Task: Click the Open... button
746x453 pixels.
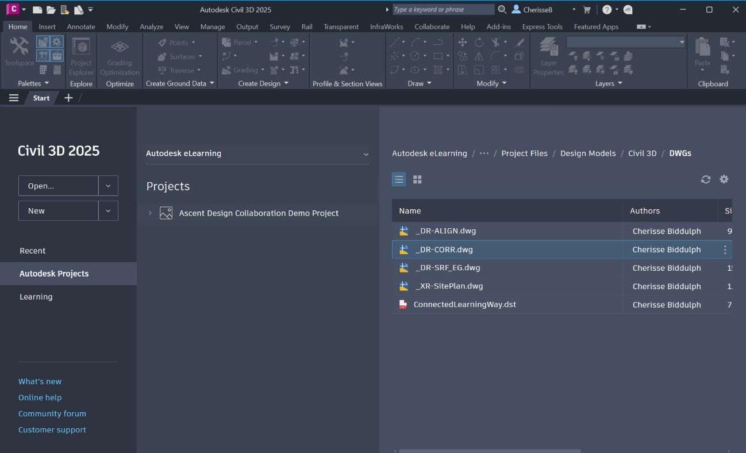Action: click(x=59, y=186)
